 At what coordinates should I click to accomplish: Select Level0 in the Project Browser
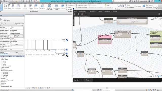click(x=4, y=61)
